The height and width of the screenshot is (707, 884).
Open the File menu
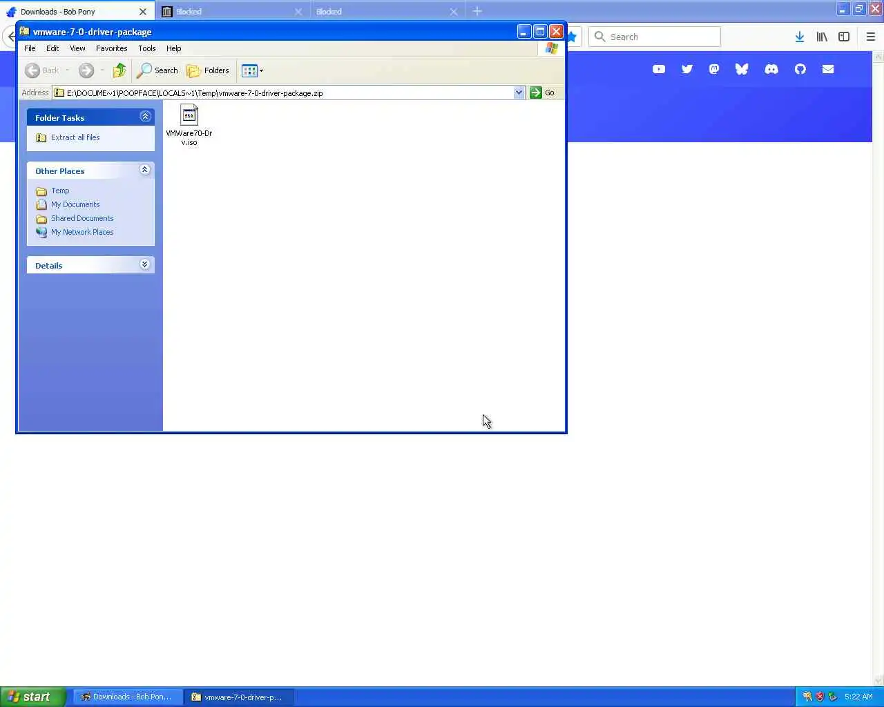30,48
